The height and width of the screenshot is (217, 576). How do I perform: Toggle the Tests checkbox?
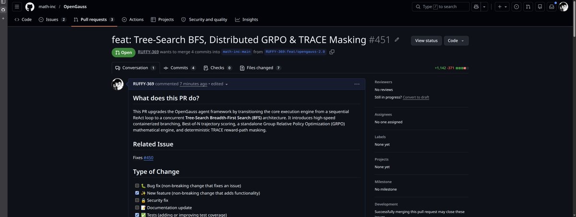click(x=137, y=215)
